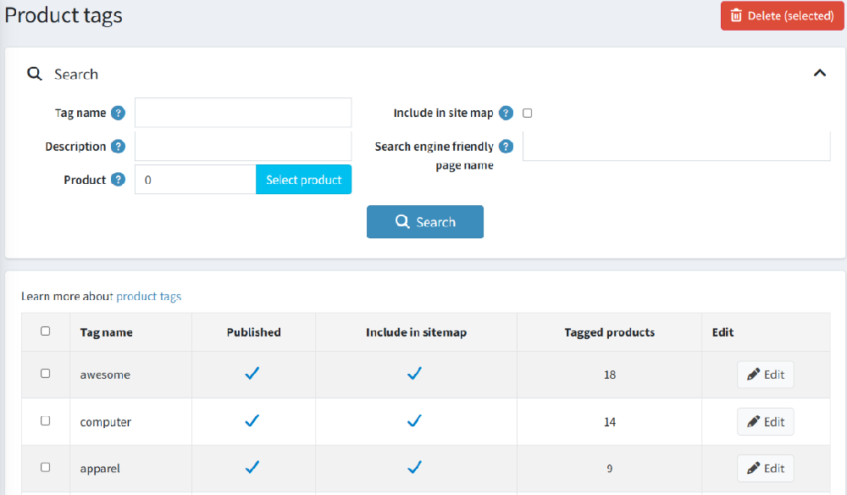The width and height of the screenshot is (847, 495).
Task: Click the help icon beside Include in site map
Action: (506, 112)
